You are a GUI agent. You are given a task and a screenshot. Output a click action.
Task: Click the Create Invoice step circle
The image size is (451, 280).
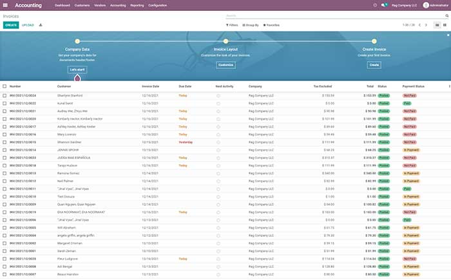(x=374, y=41)
